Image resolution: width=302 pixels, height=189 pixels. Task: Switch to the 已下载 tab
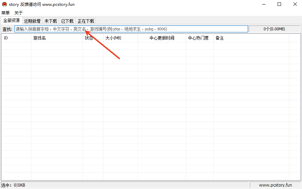[x=67, y=21]
